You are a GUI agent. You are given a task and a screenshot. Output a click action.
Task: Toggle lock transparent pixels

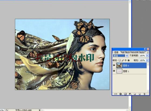(119, 60)
